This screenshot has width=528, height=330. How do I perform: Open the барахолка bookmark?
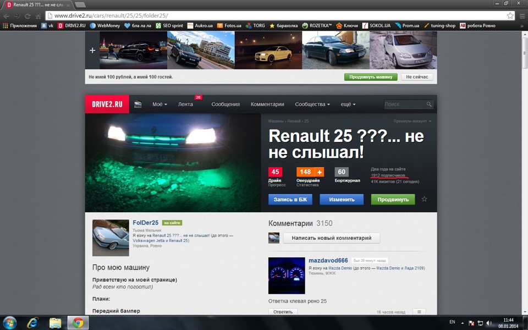click(284, 26)
